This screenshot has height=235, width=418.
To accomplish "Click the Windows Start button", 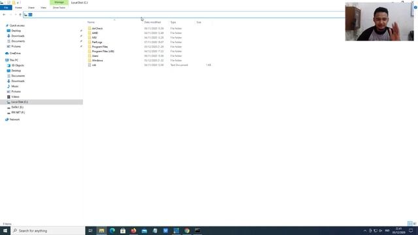I will point(5,230).
